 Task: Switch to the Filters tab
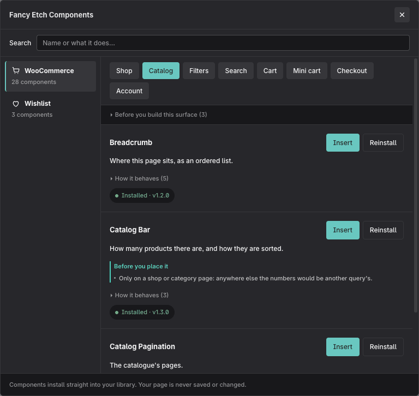click(199, 70)
